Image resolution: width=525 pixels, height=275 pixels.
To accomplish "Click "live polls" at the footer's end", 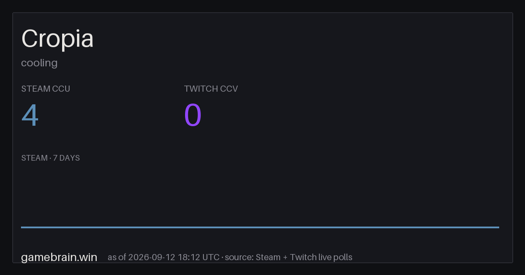I will coord(335,257).
